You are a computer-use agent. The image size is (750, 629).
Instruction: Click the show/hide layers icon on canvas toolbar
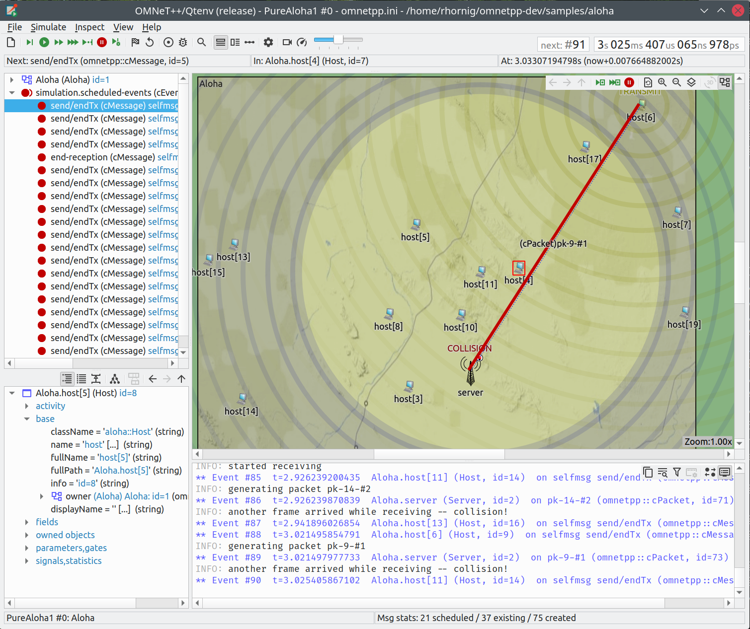tap(691, 82)
